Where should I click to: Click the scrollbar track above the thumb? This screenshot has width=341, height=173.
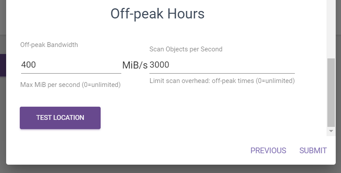tap(331, 28)
